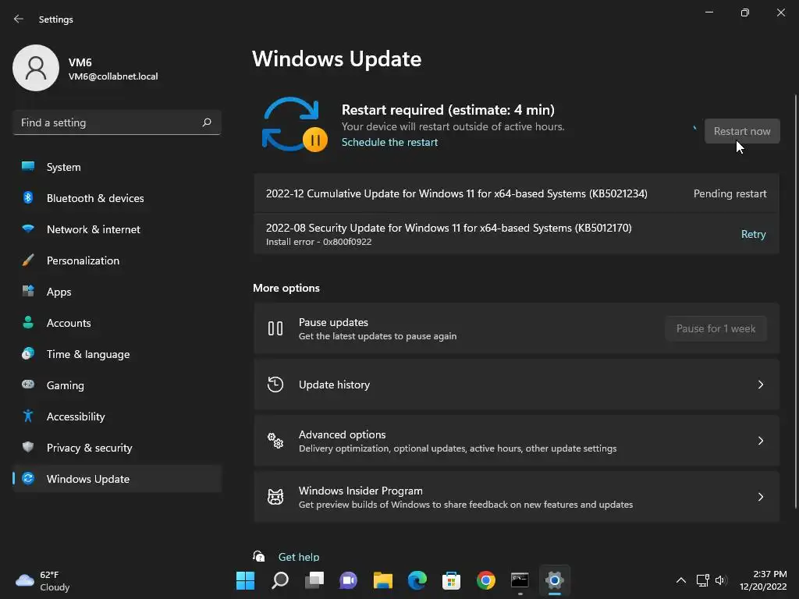Image resolution: width=799 pixels, height=599 pixels.
Task: Click the update sync status icon
Action: (x=294, y=124)
